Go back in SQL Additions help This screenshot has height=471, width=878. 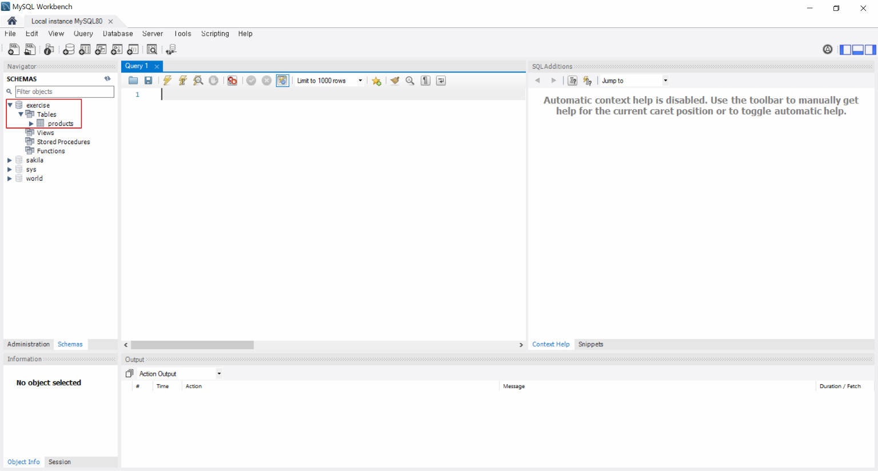537,81
